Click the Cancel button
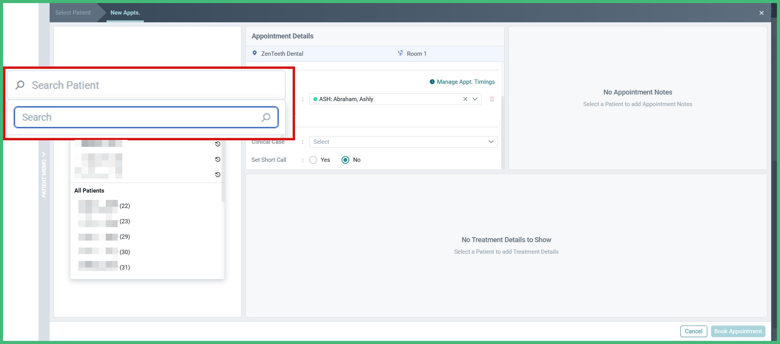The width and height of the screenshot is (780, 344). (693, 331)
